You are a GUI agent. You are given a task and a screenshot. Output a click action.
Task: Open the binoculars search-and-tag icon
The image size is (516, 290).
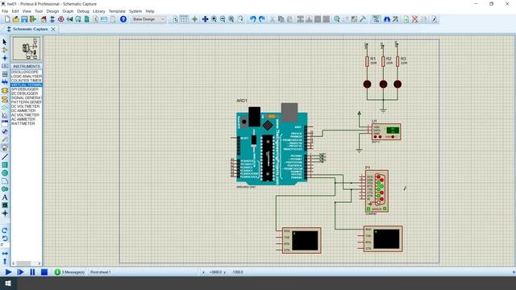coord(387,19)
